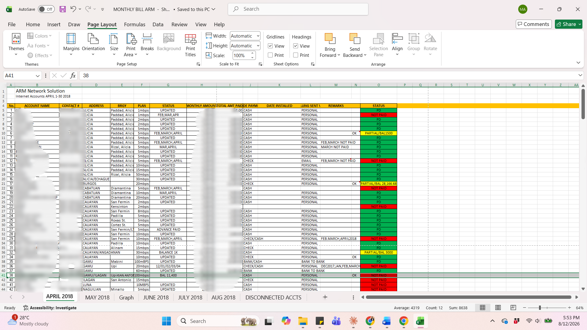
Task: Click the formula bar input field
Action: (329, 75)
